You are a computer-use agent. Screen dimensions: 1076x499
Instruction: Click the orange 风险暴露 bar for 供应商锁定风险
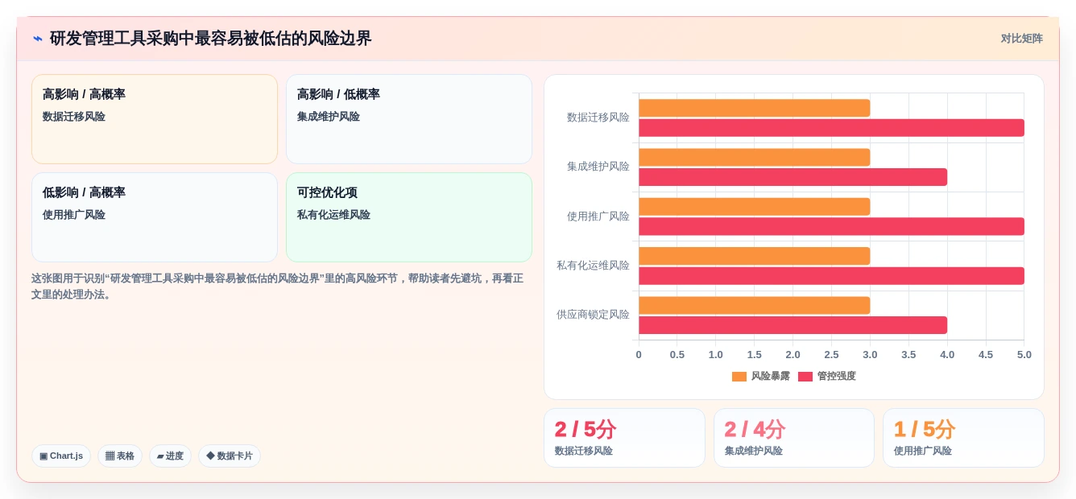(x=755, y=305)
